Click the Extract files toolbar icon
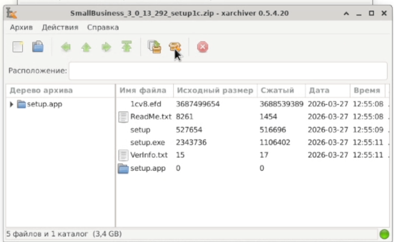This screenshot has height=242, width=394. pos(174,47)
